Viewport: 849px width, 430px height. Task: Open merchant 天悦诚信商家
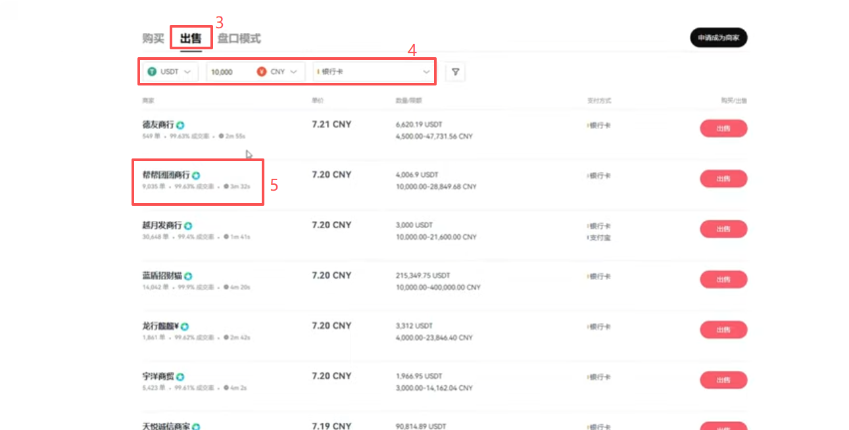[x=166, y=426]
